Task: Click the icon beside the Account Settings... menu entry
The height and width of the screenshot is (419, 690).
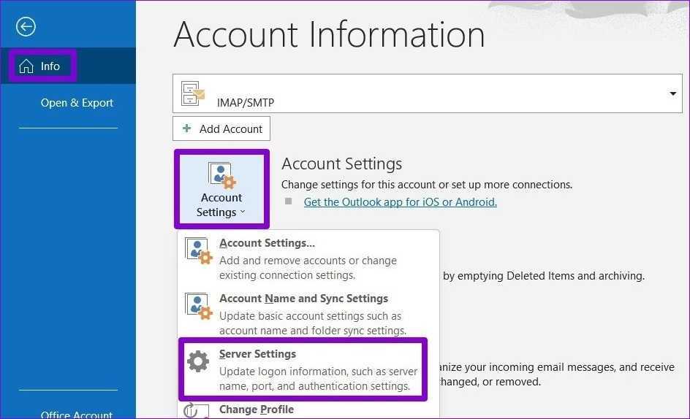Action: (x=199, y=252)
